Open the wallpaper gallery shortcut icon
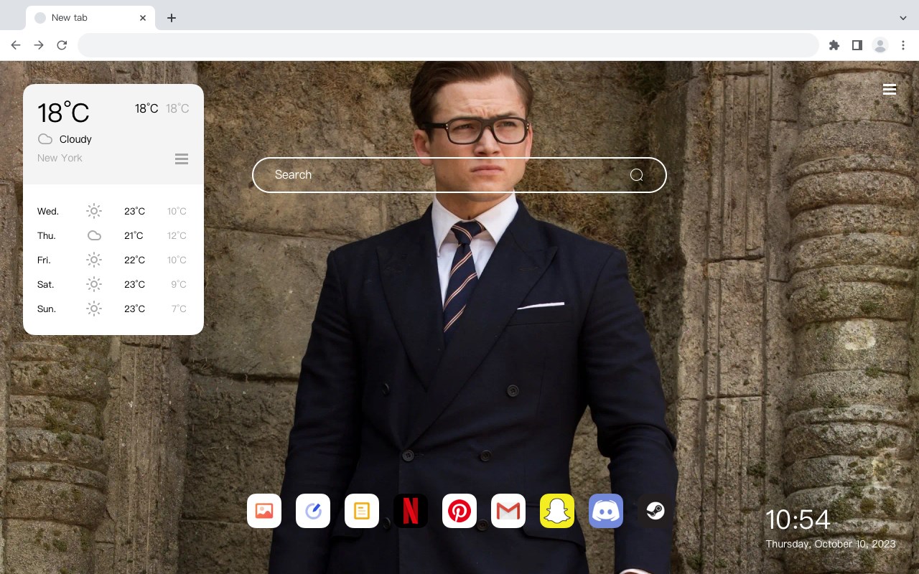 tap(264, 511)
